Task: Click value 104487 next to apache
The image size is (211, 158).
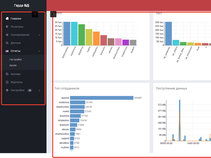Action: (138, 98)
